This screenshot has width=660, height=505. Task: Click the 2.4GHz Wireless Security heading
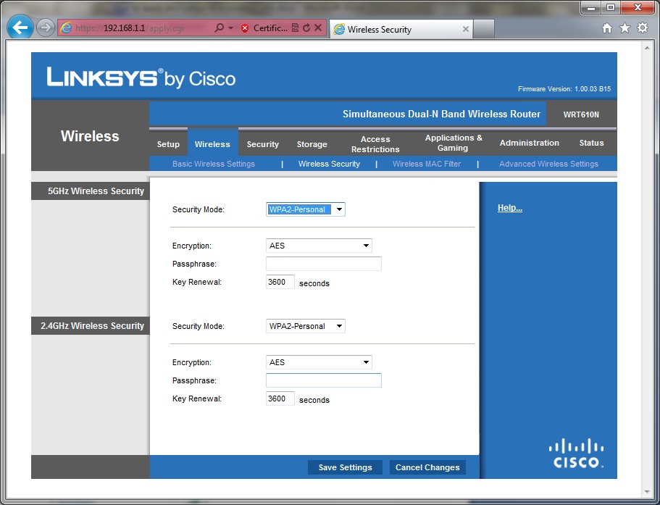(92, 326)
